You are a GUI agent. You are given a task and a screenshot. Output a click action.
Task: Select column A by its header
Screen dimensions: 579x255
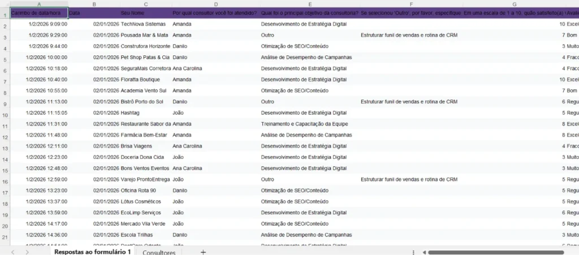tap(39, 5)
